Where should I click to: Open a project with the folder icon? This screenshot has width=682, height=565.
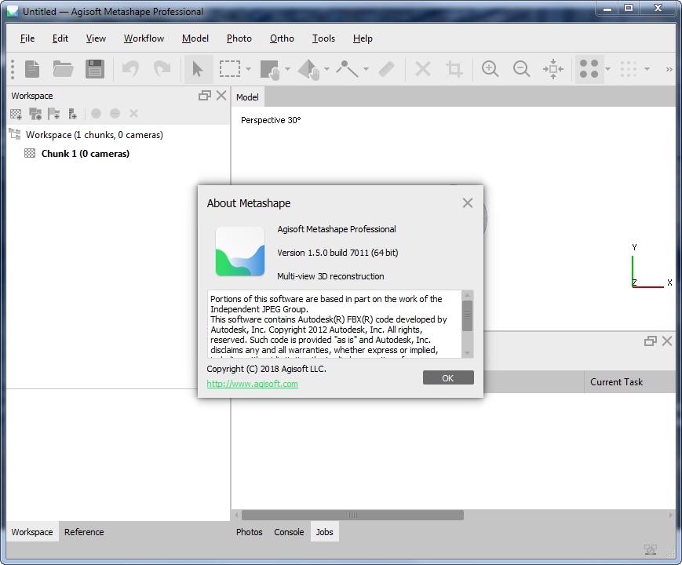point(63,69)
